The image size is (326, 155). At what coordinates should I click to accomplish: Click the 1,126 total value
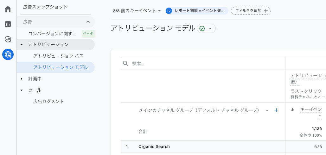pos(317,128)
